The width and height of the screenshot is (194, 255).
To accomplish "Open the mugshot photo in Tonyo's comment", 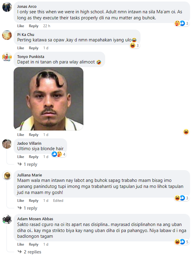I will [48, 99].
